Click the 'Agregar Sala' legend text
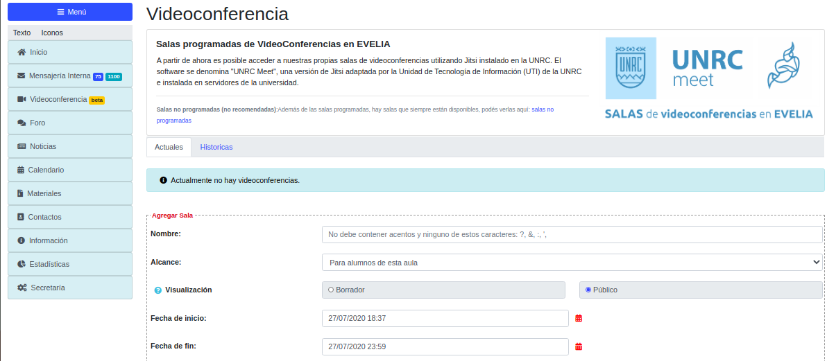Image resolution: width=827 pixels, height=361 pixels. pos(173,215)
